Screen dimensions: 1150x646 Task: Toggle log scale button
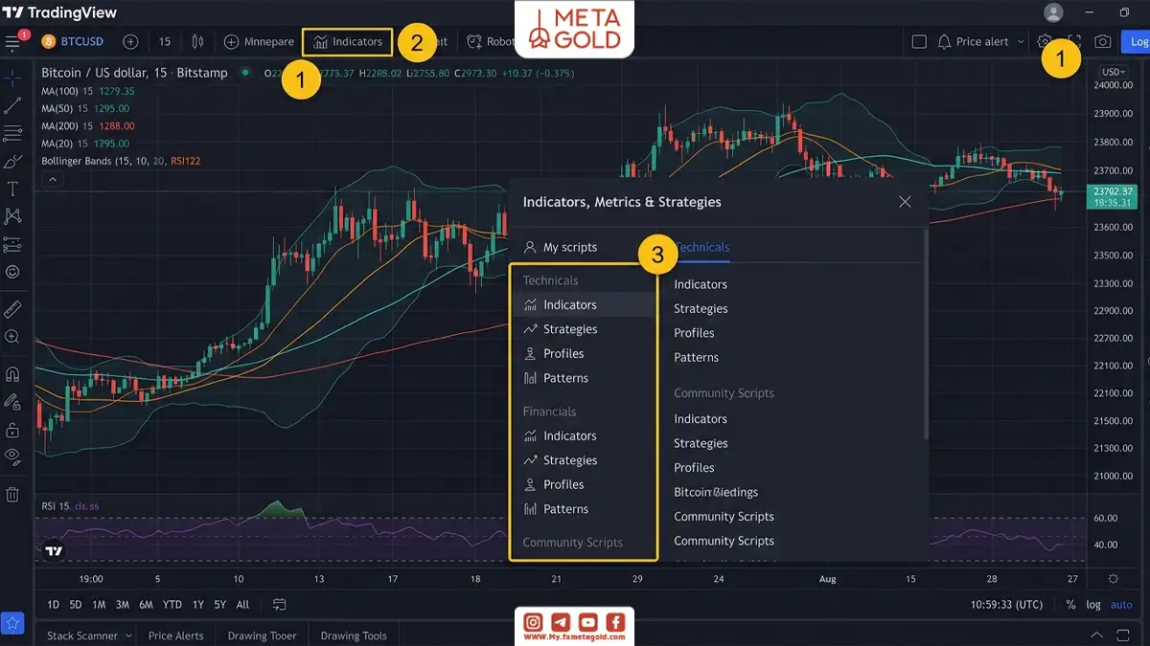(1093, 604)
